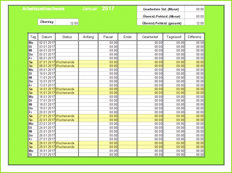The width and height of the screenshot is (232, 173).
Task: Select date cell 13.01.2017
Action: pyautogui.click(x=47, y=85)
